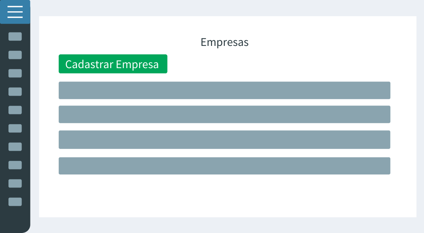424x233 pixels.
Task: Select the second sidebar placeholder icon
Action: (x=15, y=55)
